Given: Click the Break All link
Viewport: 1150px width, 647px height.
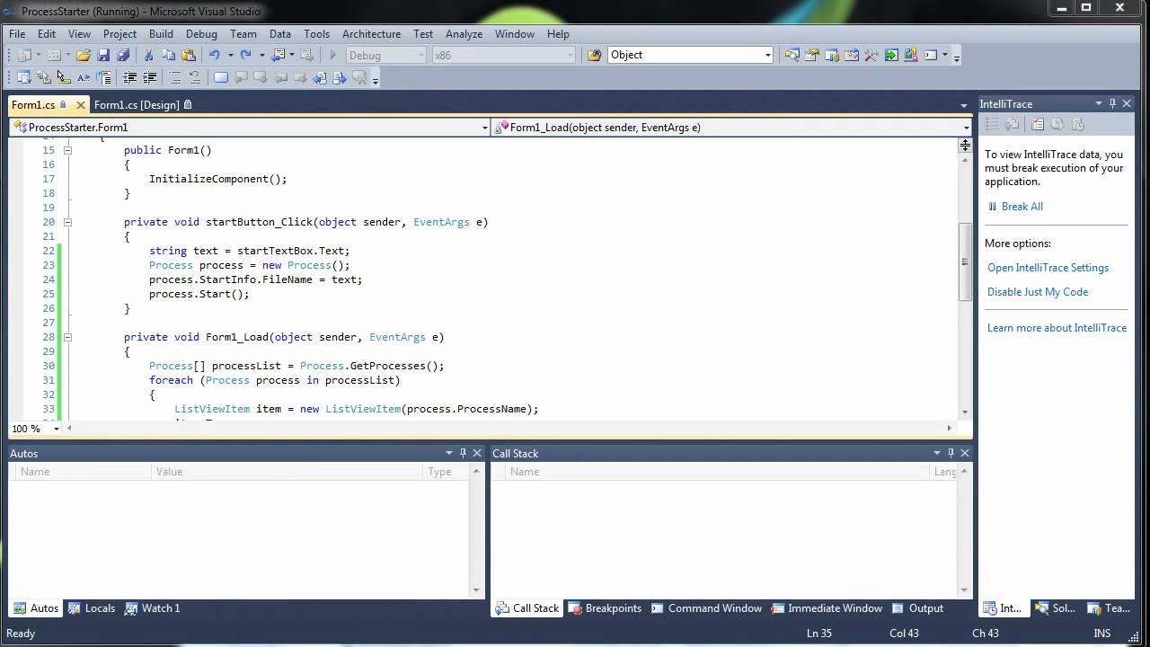Looking at the screenshot, I should coord(1022,207).
